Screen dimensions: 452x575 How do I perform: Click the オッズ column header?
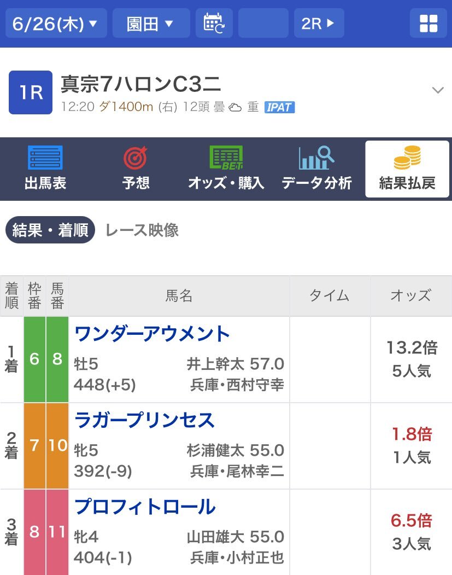coord(411,295)
